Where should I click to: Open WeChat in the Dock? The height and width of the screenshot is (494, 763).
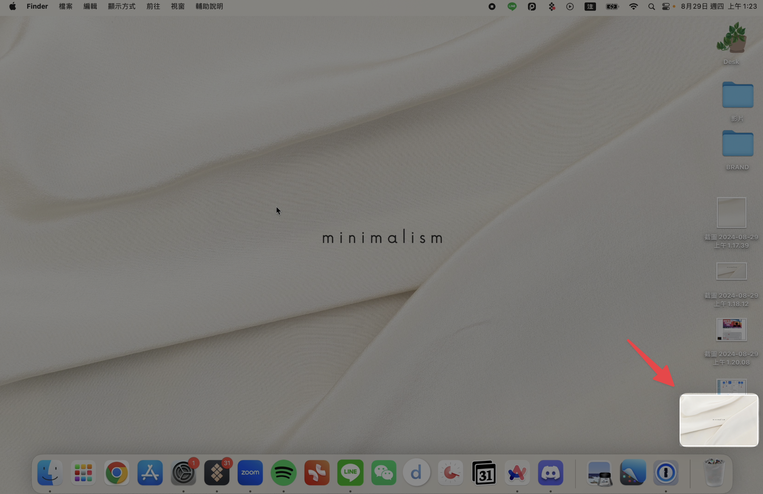[x=384, y=473]
